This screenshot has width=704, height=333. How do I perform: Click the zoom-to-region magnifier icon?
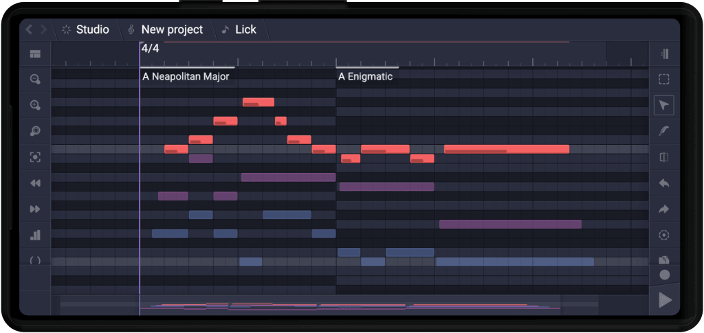(35, 131)
